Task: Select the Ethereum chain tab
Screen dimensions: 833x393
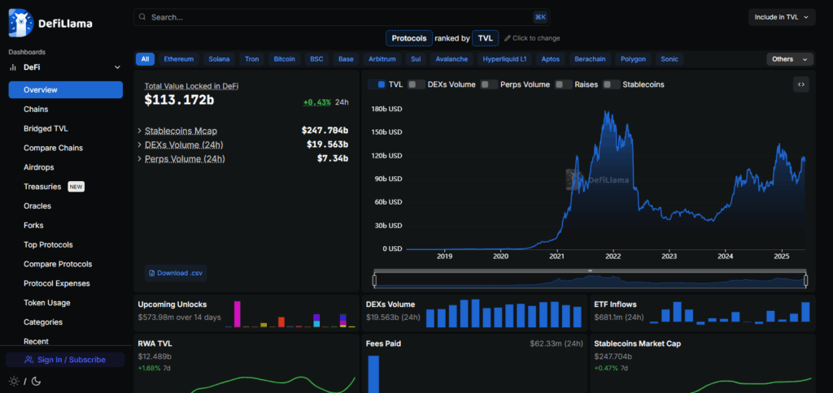Action: tap(179, 59)
